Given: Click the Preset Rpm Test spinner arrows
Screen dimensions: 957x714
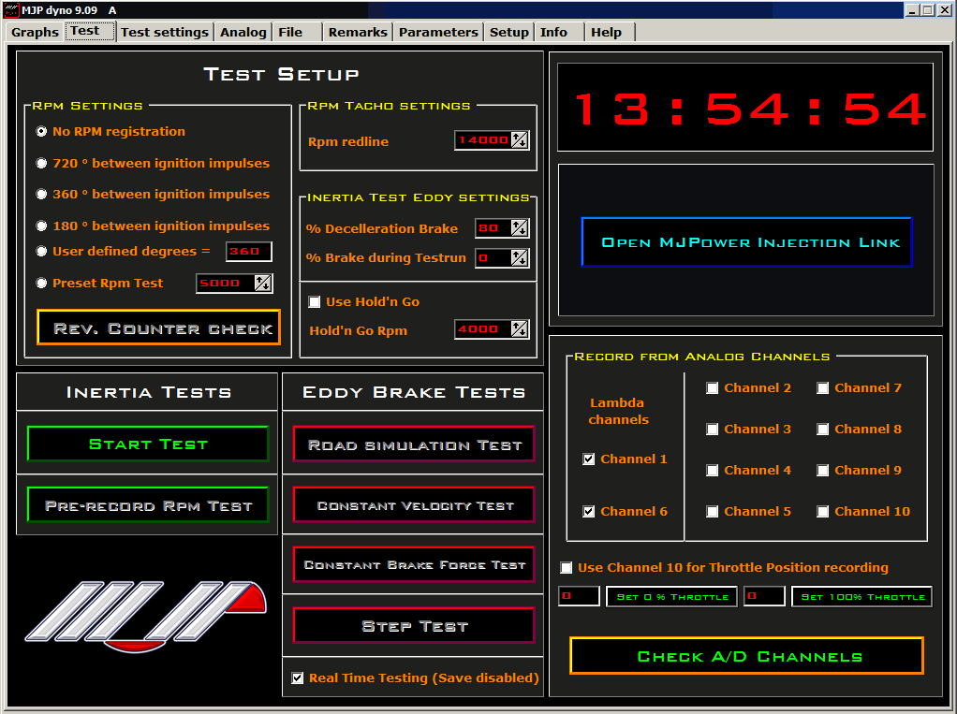Looking at the screenshot, I should point(263,284).
